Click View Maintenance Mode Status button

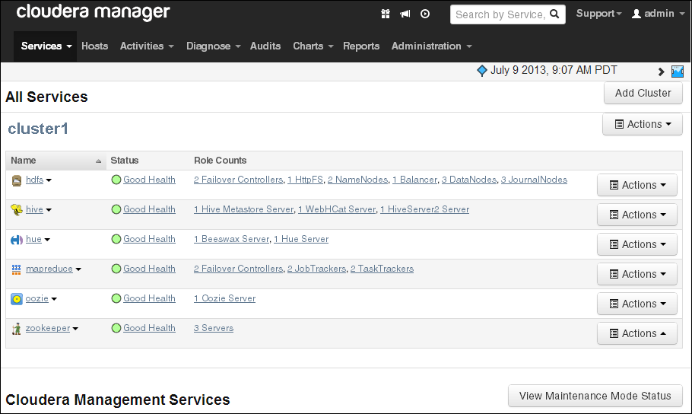[595, 396]
